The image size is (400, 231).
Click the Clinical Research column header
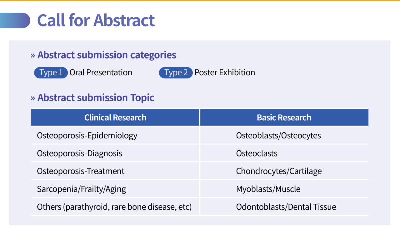(x=115, y=118)
